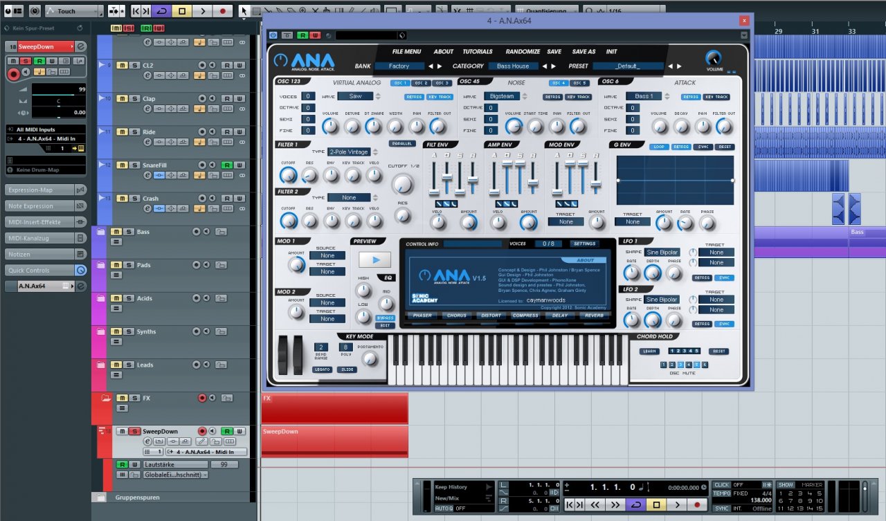Open the Filter 1 type 2-Pole Vintage dropdown
Image resolution: width=886 pixels, height=521 pixels.
pos(349,152)
